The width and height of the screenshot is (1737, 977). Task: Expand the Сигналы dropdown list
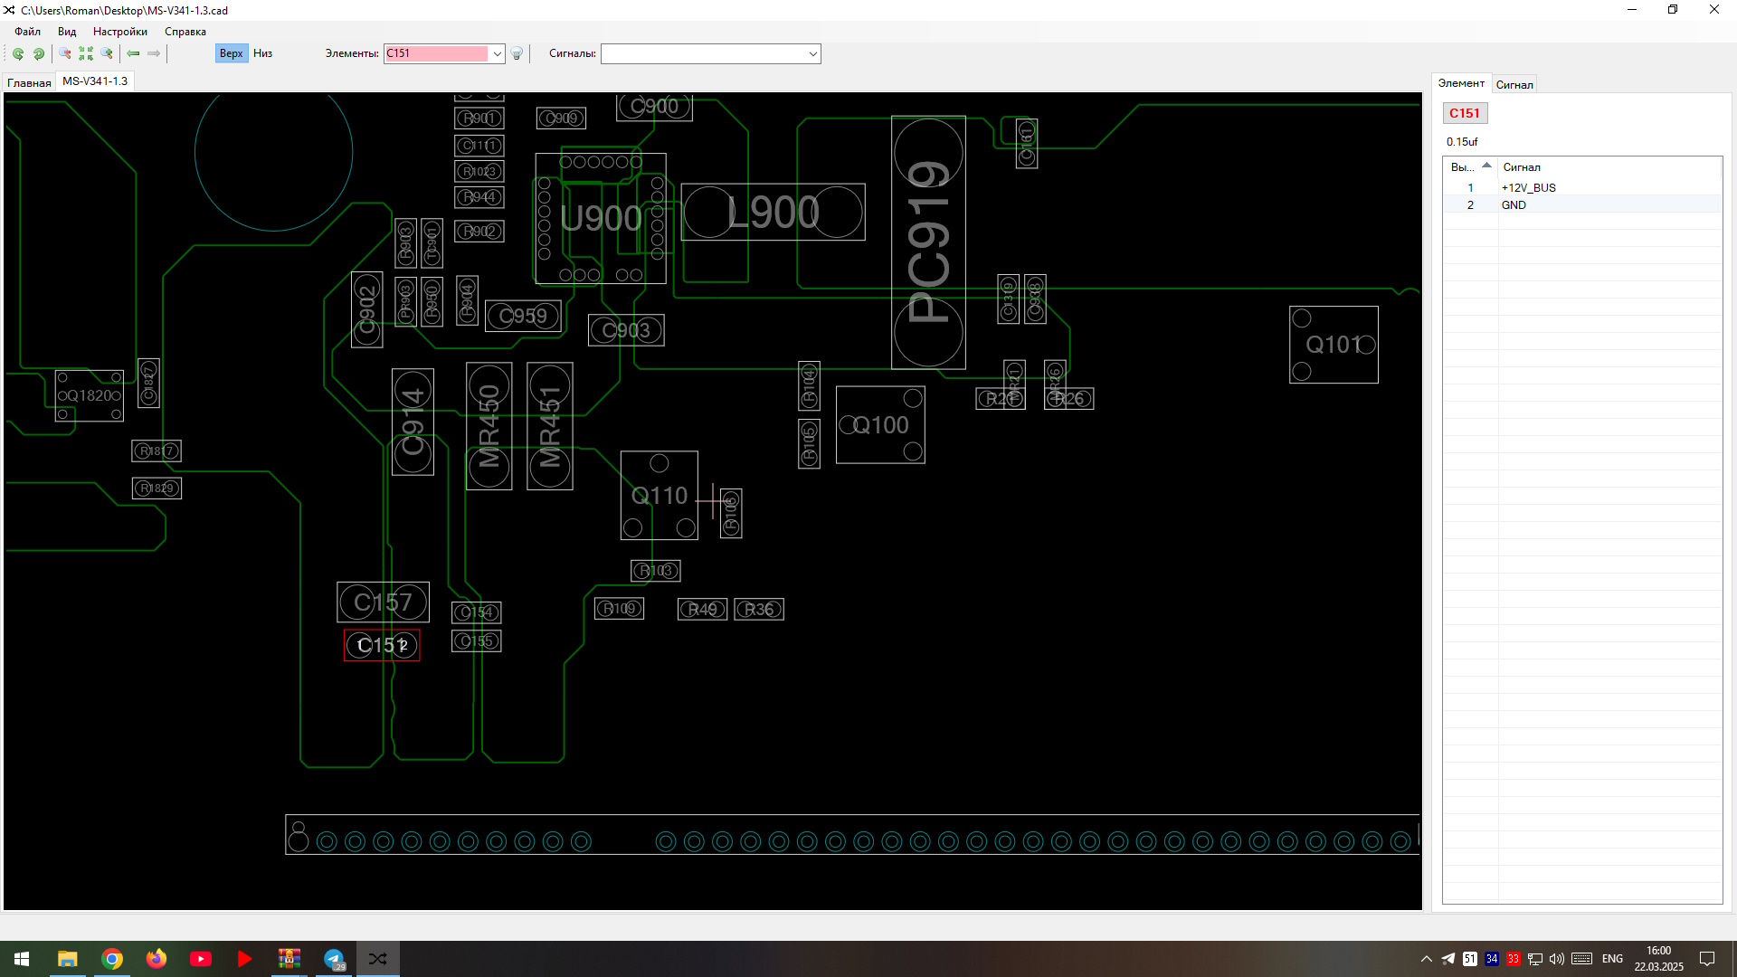[x=812, y=54]
